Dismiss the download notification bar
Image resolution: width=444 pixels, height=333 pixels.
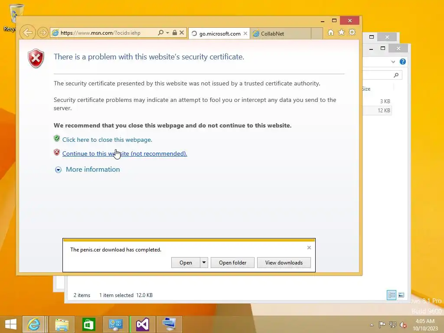(309, 248)
